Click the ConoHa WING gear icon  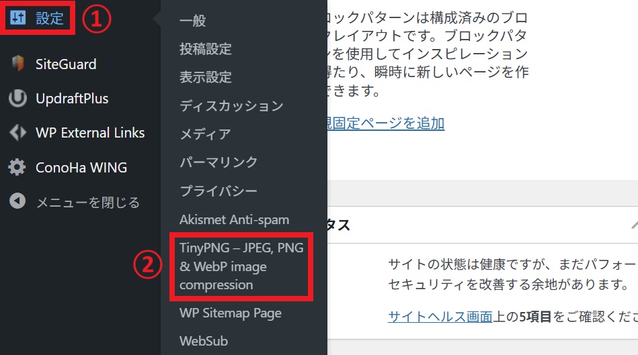(17, 167)
